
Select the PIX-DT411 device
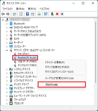(24, 54)
